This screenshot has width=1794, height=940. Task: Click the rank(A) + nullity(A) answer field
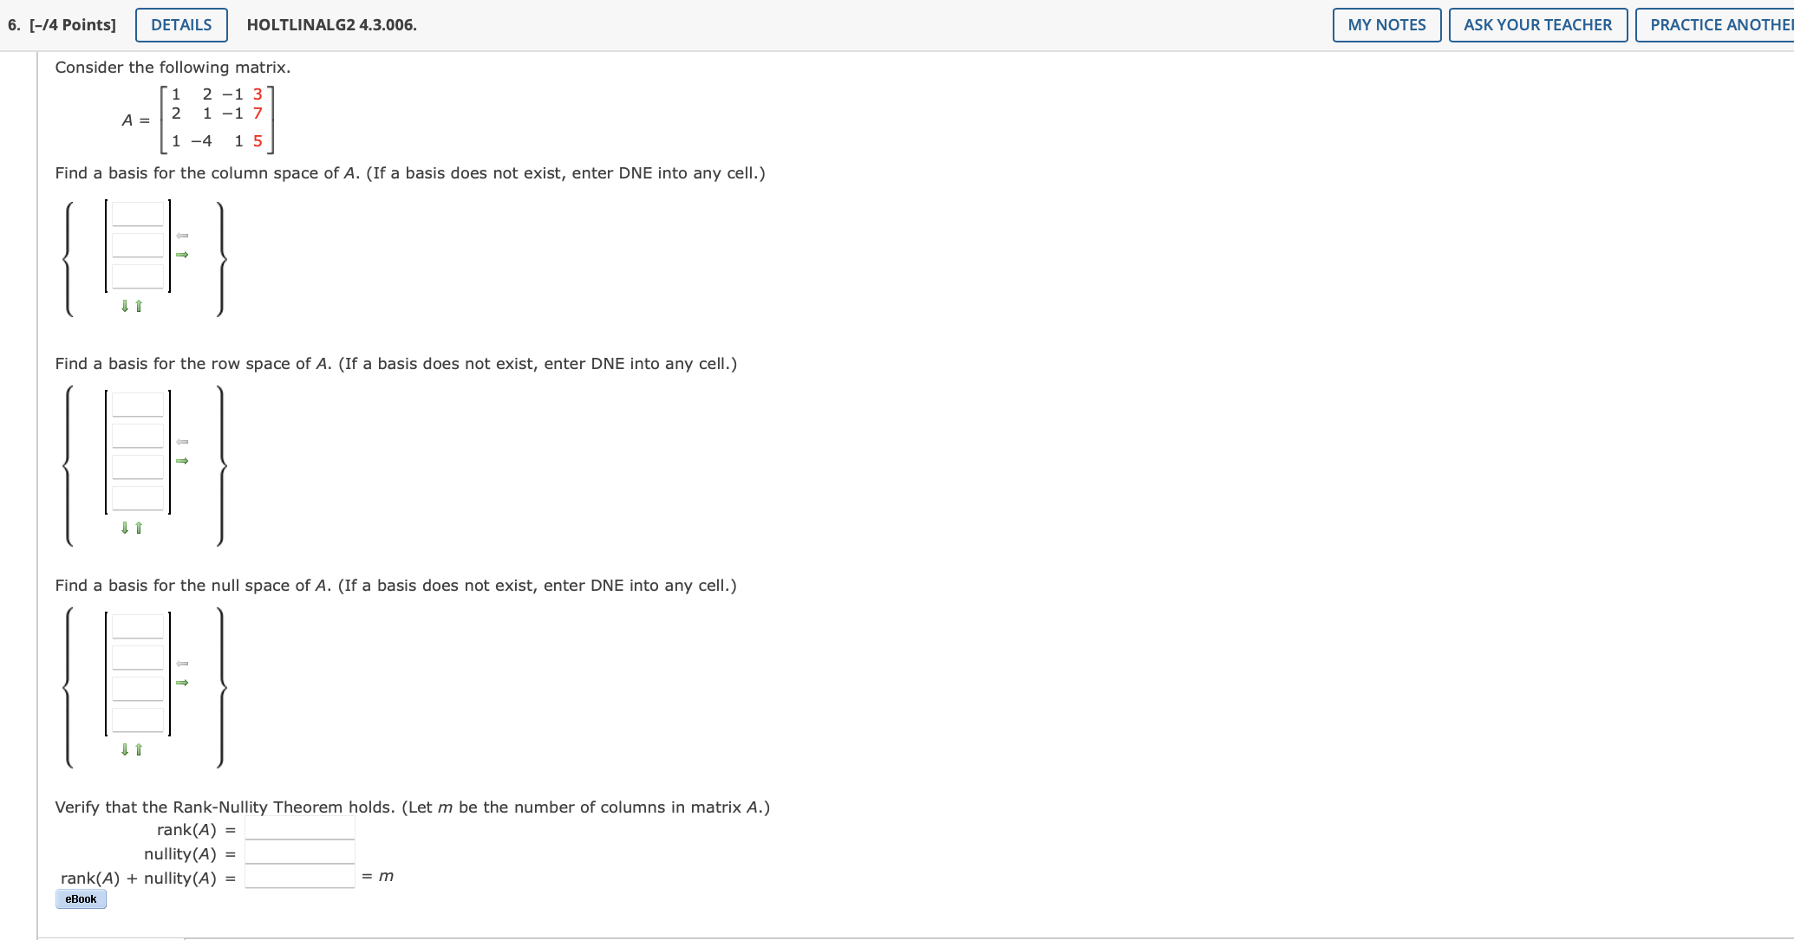click(x=299, y=878)
